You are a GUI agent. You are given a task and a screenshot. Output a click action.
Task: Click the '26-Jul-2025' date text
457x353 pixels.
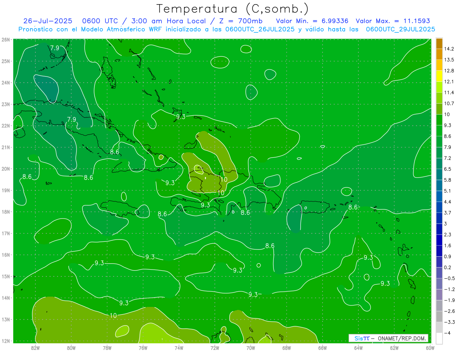click(48, 21)
